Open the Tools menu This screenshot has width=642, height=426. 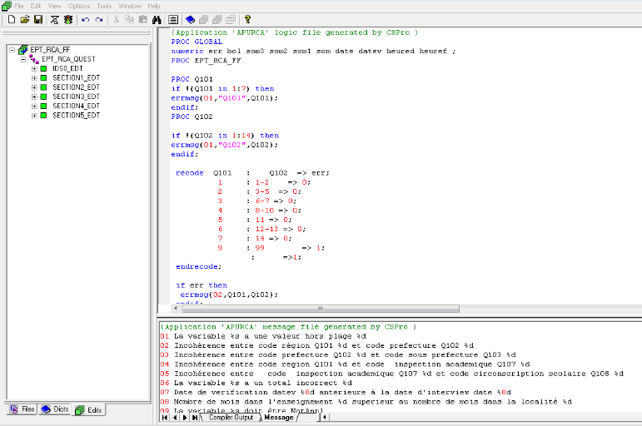104,6
